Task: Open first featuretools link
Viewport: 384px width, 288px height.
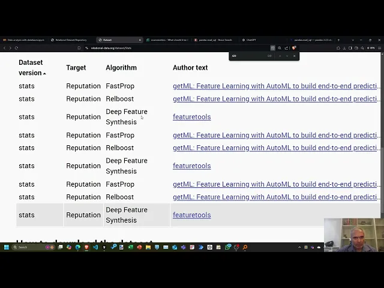Action: (192, 117)
